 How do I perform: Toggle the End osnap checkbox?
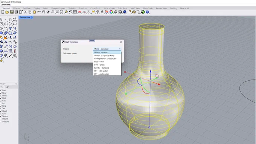click(1, 90)
